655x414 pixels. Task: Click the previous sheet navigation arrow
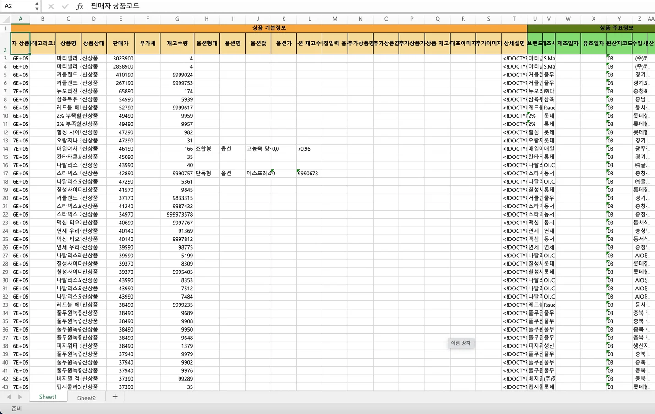9,397
